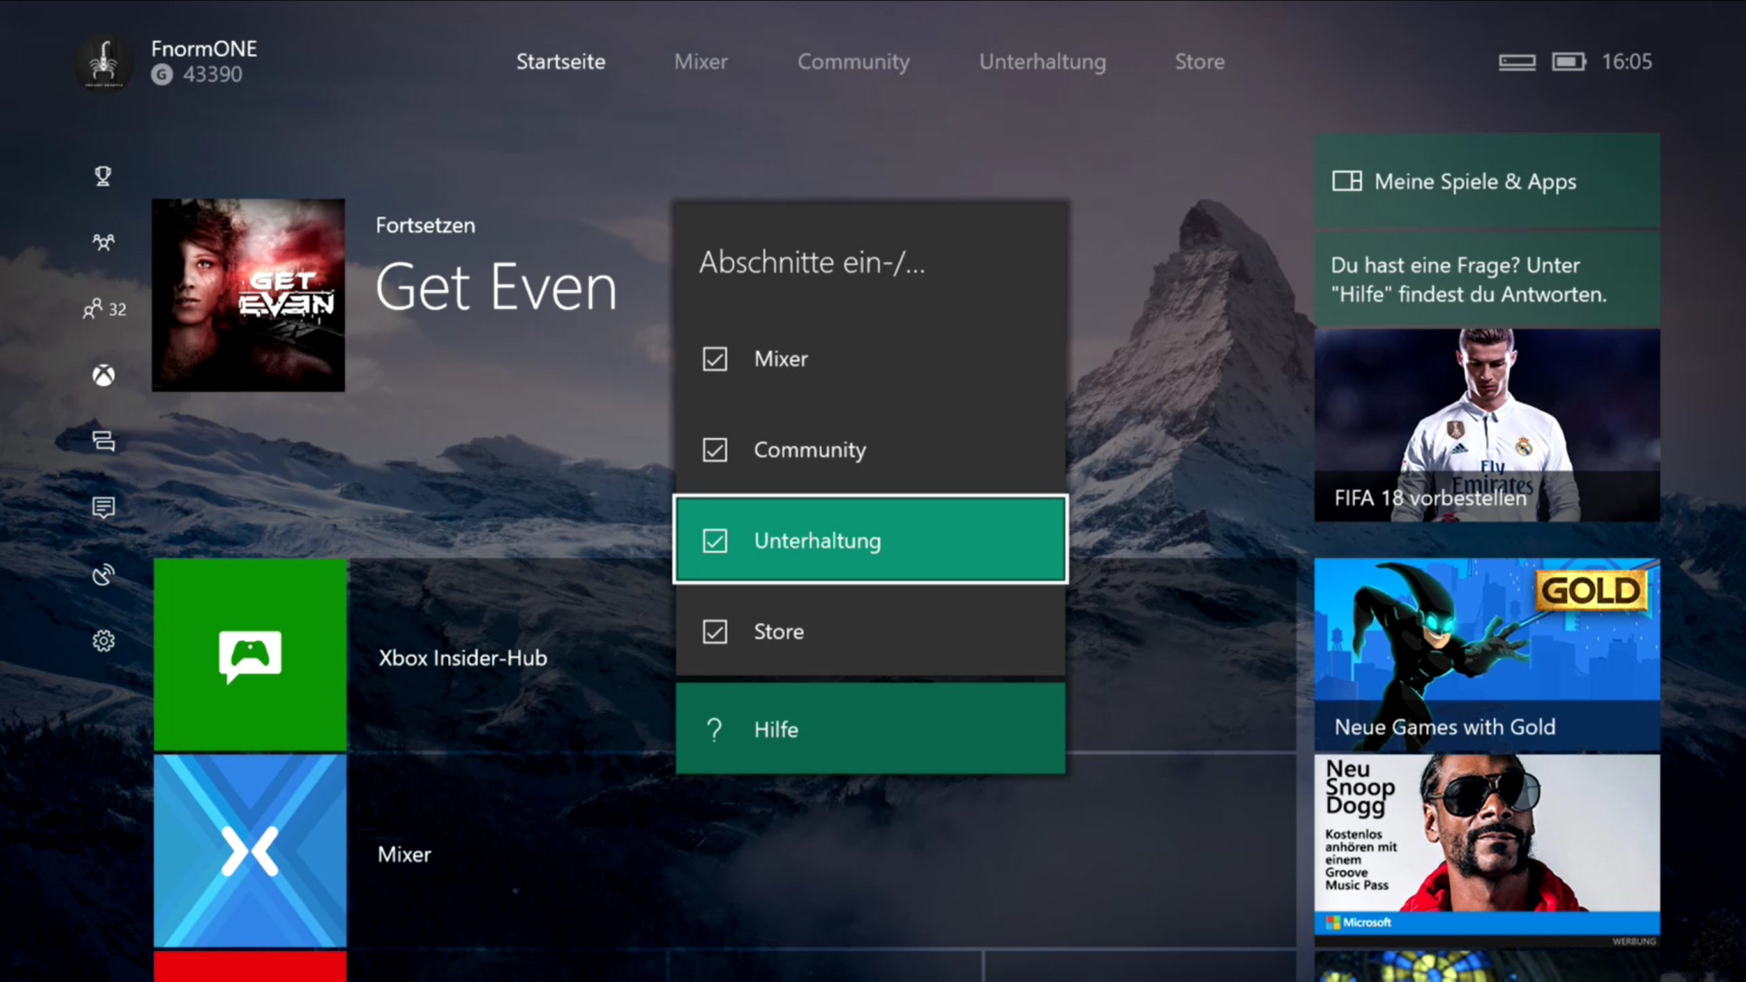Click the controller battery status icon
The image size is (1746, 982).
(1569, 62)
